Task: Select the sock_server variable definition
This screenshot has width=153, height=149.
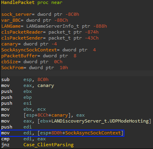Action: (40, 14)
